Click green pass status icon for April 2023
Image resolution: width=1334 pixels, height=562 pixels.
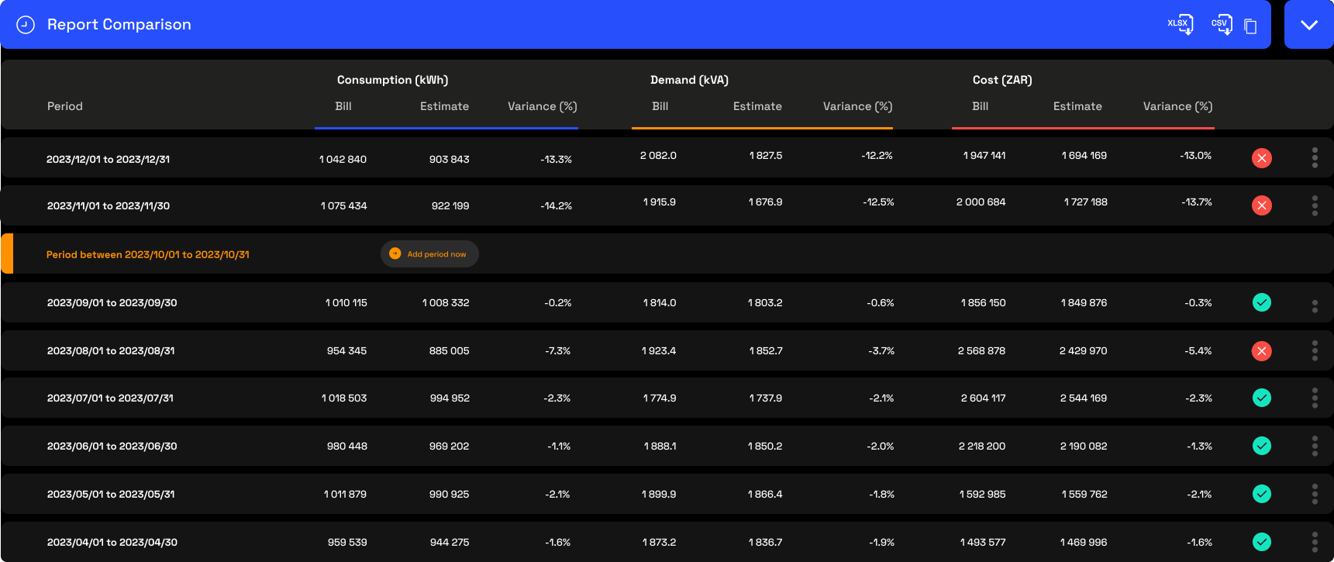[1262, 542]
